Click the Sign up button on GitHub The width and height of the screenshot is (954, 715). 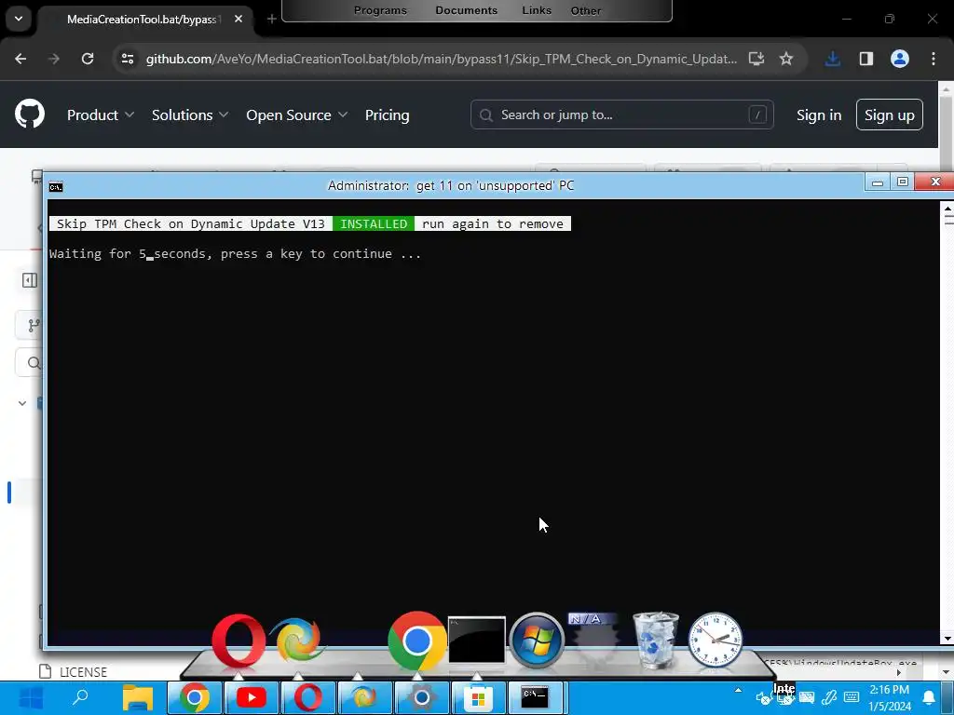coord(890,115)
